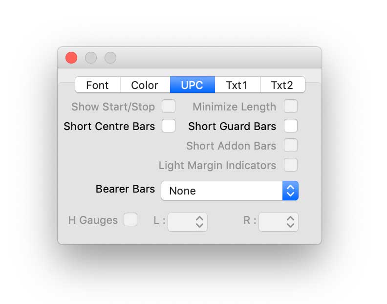This screenshot has width=387, height=304.
Task: Click the blue Bearer Bars dropdown arrows
Action: tap(290, 191)
